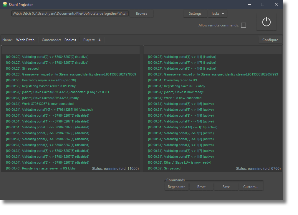
Task: Click the 'Name:' label
Action: pyautogui.click(x=8, y=40)
